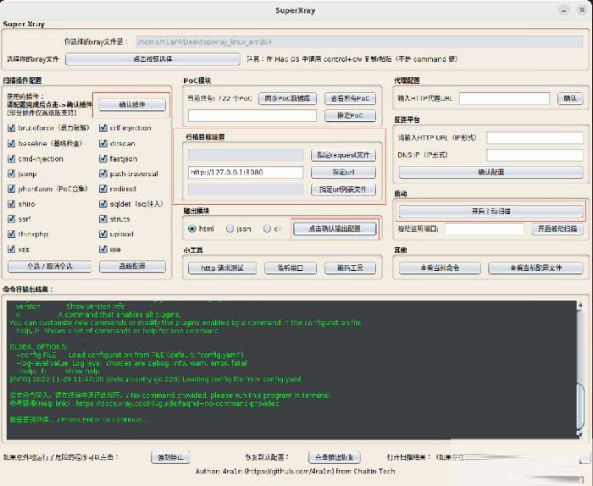Click the force stop button

170,457
